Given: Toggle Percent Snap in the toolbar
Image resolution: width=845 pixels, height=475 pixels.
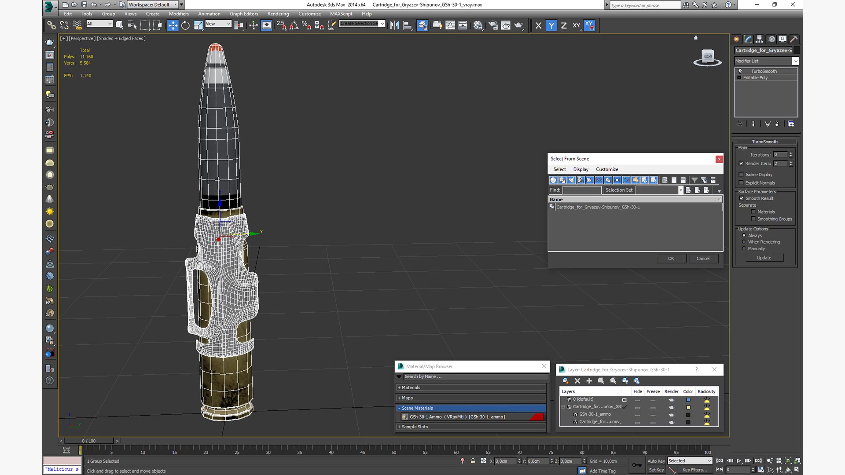Looking at the screenshot, I should point(307,26).
